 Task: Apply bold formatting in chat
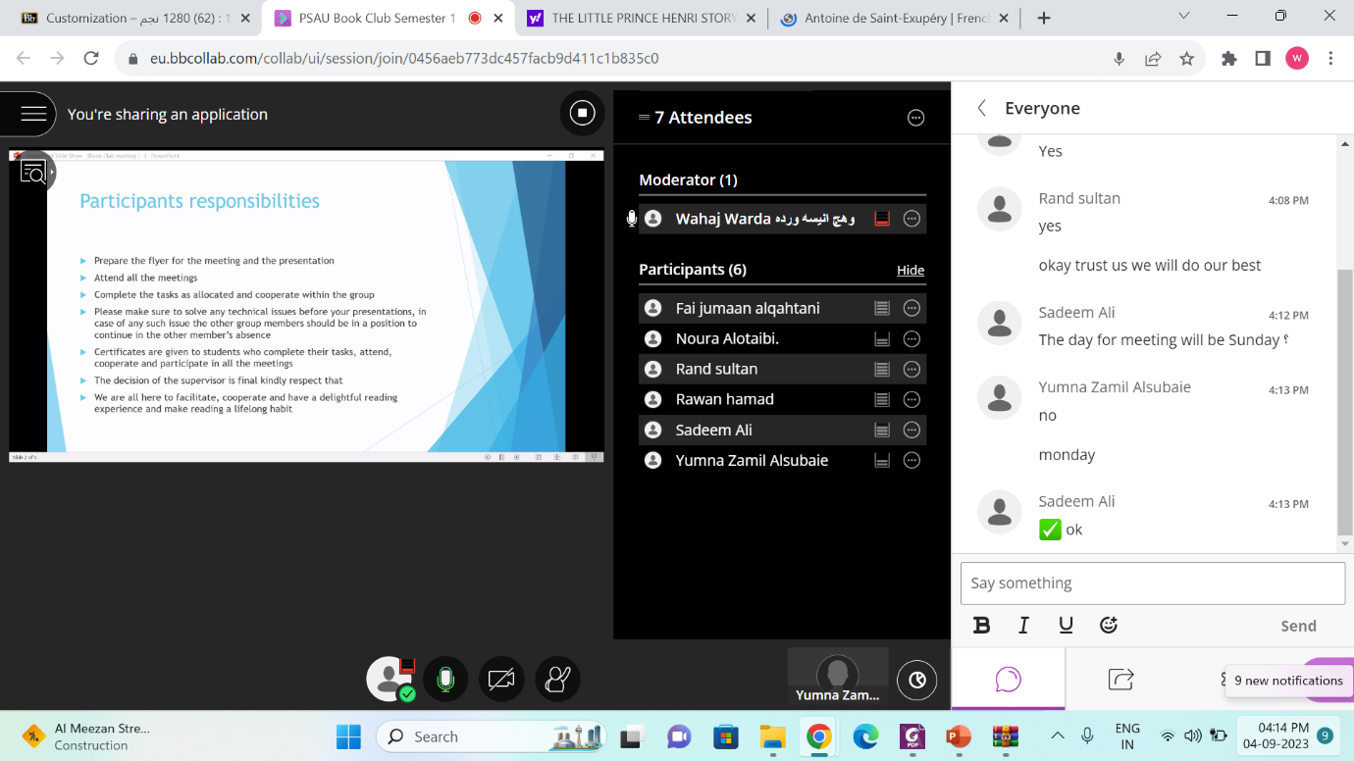[x=981, y=626]
